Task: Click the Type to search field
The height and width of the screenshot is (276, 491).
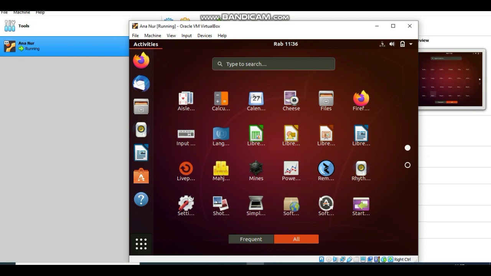Action: tap(274, 64)
